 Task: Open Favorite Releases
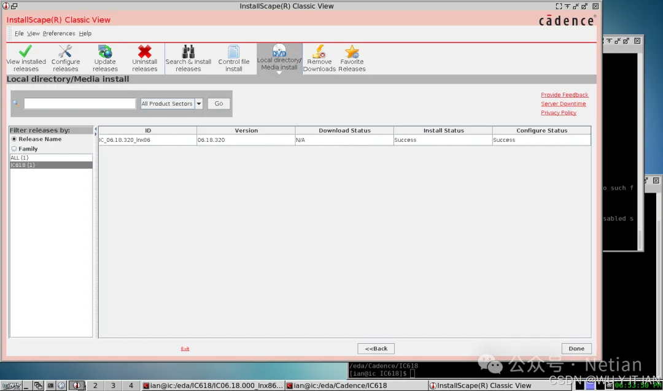[x=352, y=58]
